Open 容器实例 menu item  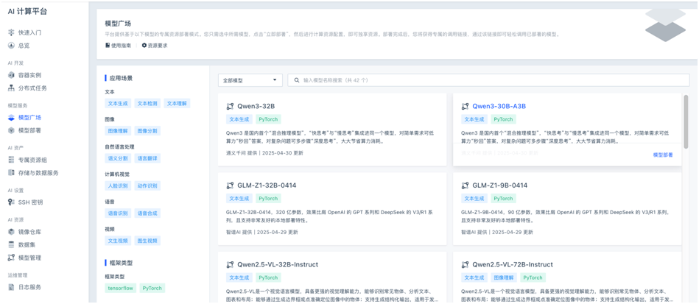click(30, 75)
